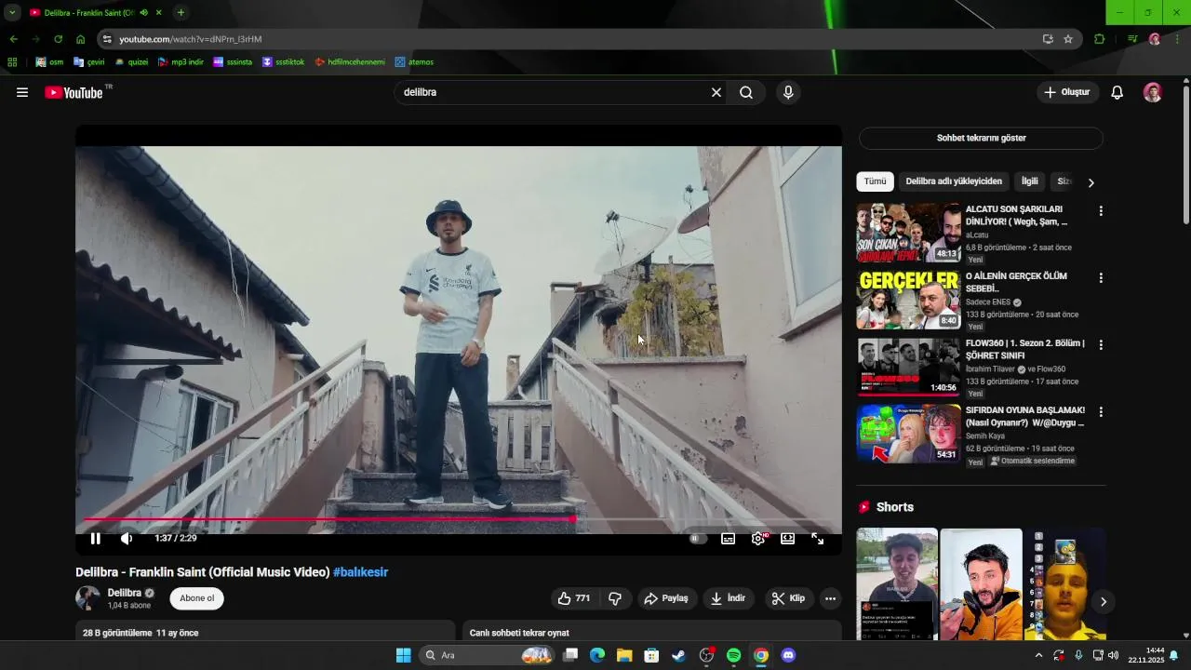Image resolution: width=1191 pixels, height=670 pixels.
Task: Open the Delilbra channel avatar
Action: 87,598
